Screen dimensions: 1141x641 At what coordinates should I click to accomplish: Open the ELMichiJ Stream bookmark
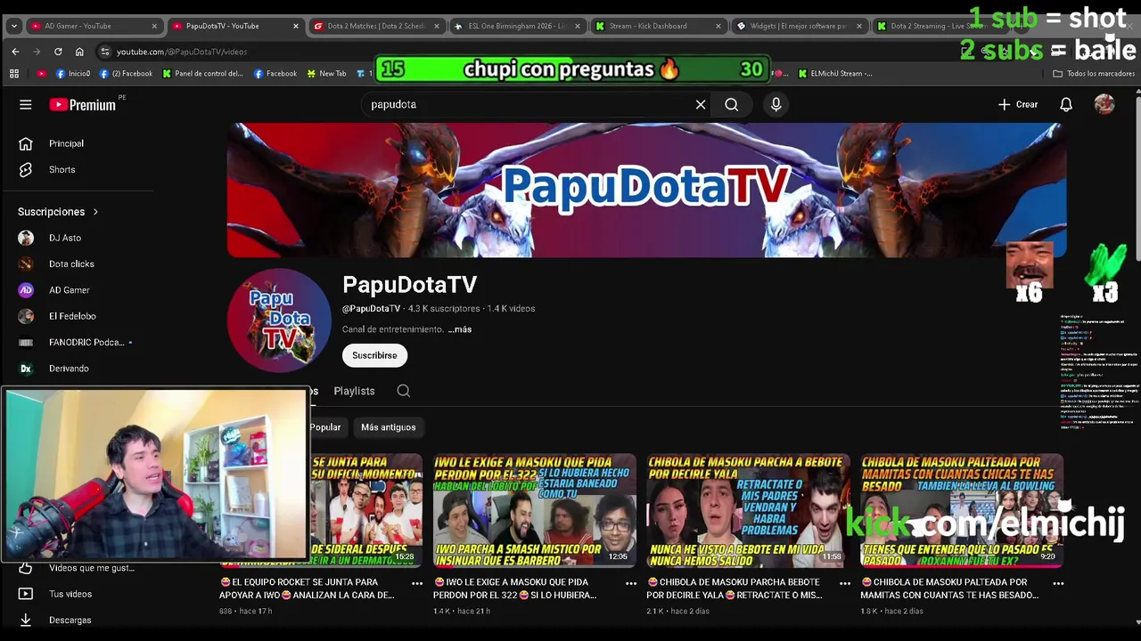tap(835, 74)
